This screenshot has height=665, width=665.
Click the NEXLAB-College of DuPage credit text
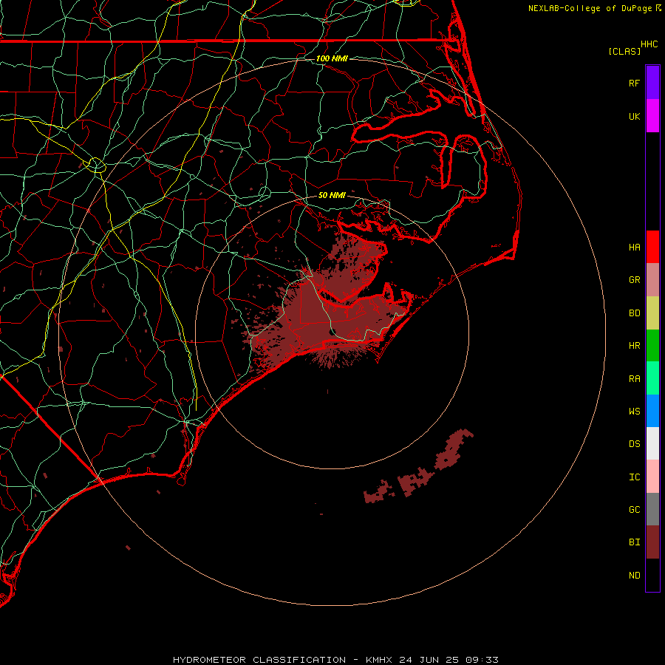pos(590,8)
